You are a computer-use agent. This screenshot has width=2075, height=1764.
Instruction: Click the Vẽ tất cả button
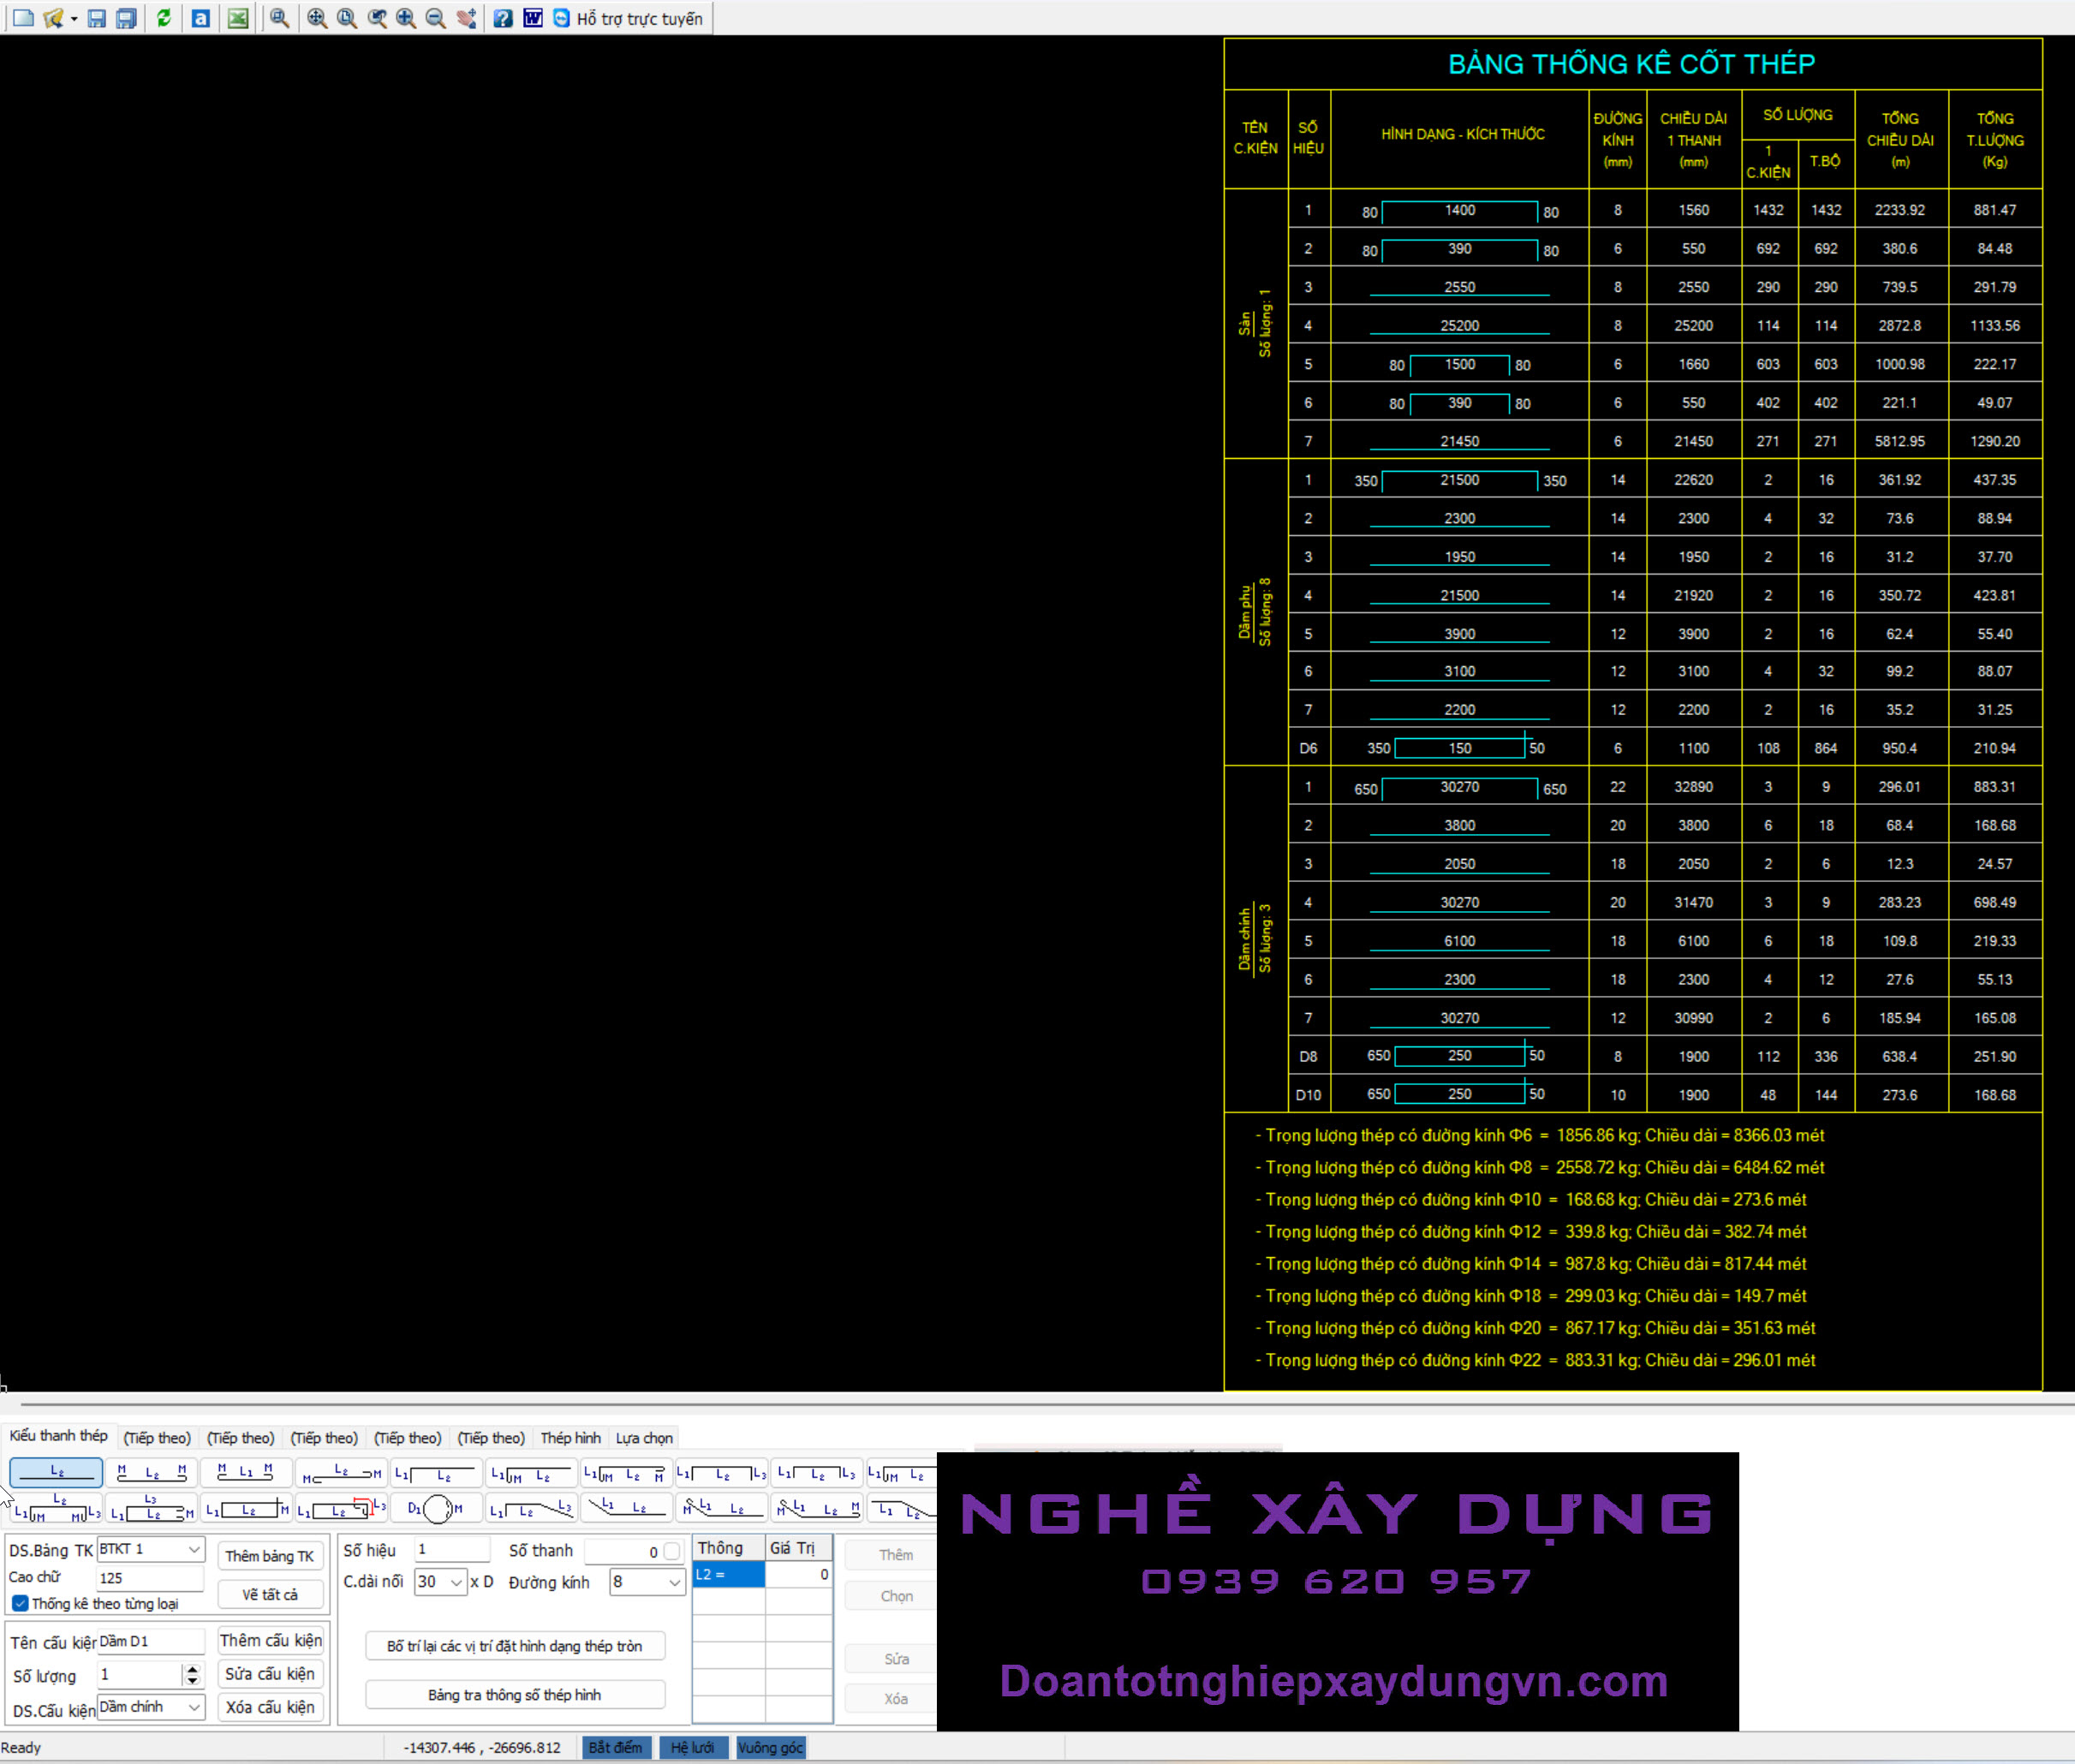pyautogui.click(x=270, y=1594)
